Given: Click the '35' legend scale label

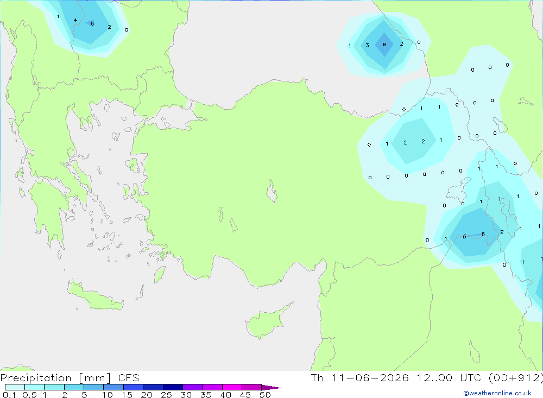Looking at the screenshot, I should click(x=206, y=395).
